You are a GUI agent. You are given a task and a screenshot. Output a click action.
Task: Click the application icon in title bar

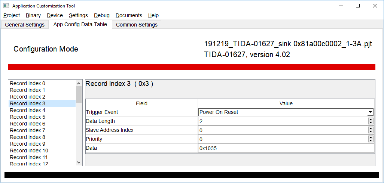(6, 6)
